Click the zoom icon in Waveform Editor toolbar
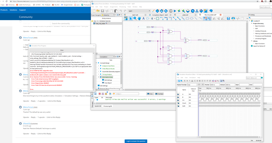 tap(182, 81)
